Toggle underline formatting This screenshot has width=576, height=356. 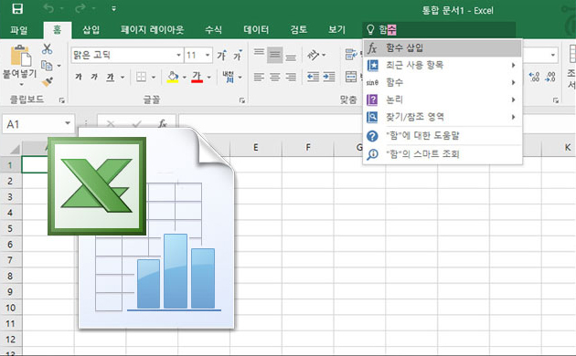pos(111,77)
